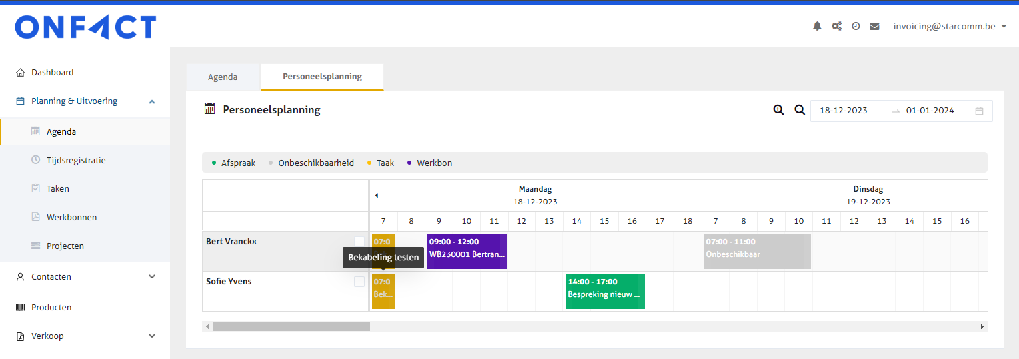Image resolution: width=1019 pixels, height=359 pixels.
Task: Open messages with the envelope icon
Action: 874,27
